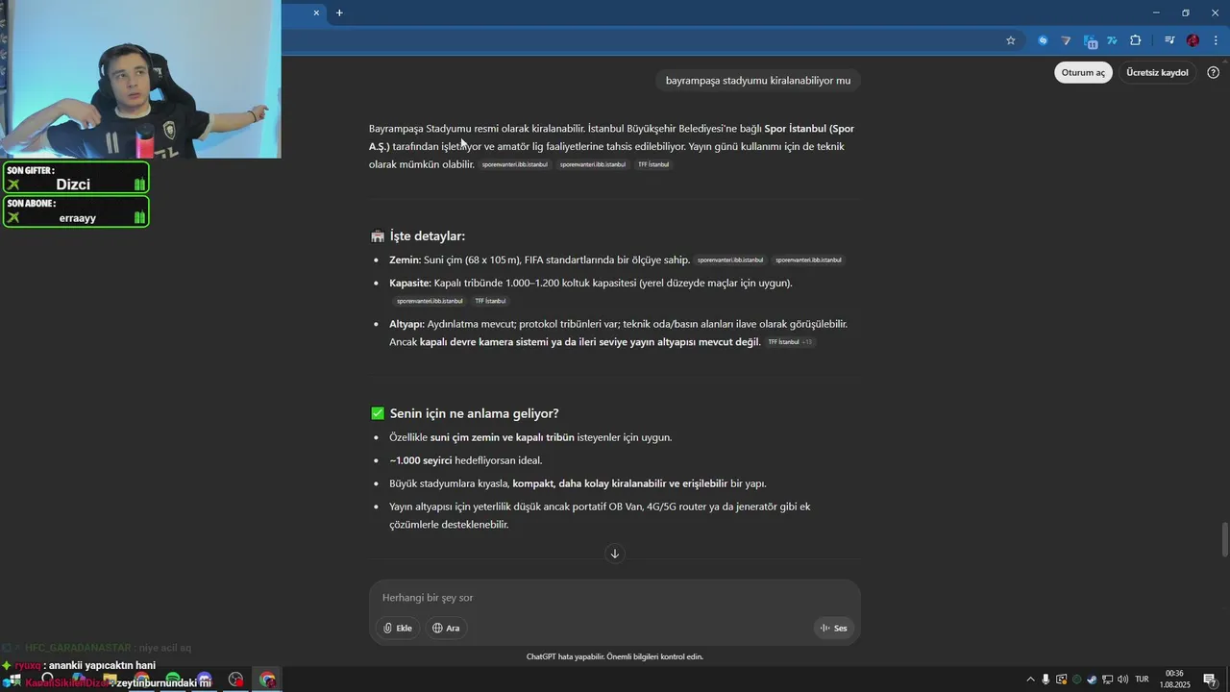1230x692 pixels.
Task: Open the extension with badge 11
Action: pos(1090,40)
